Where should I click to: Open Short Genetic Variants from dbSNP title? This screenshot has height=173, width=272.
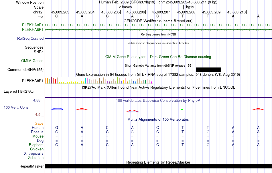(158, 65)
